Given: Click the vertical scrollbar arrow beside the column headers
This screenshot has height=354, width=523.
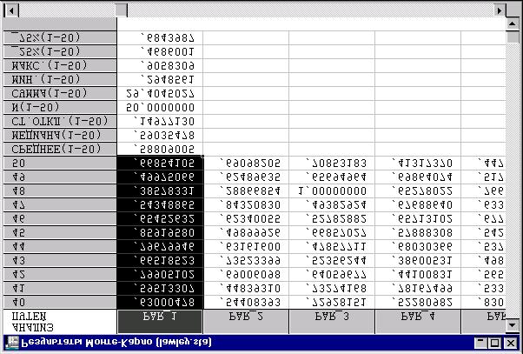Looking at the screenshot, I should coord(513,324).
